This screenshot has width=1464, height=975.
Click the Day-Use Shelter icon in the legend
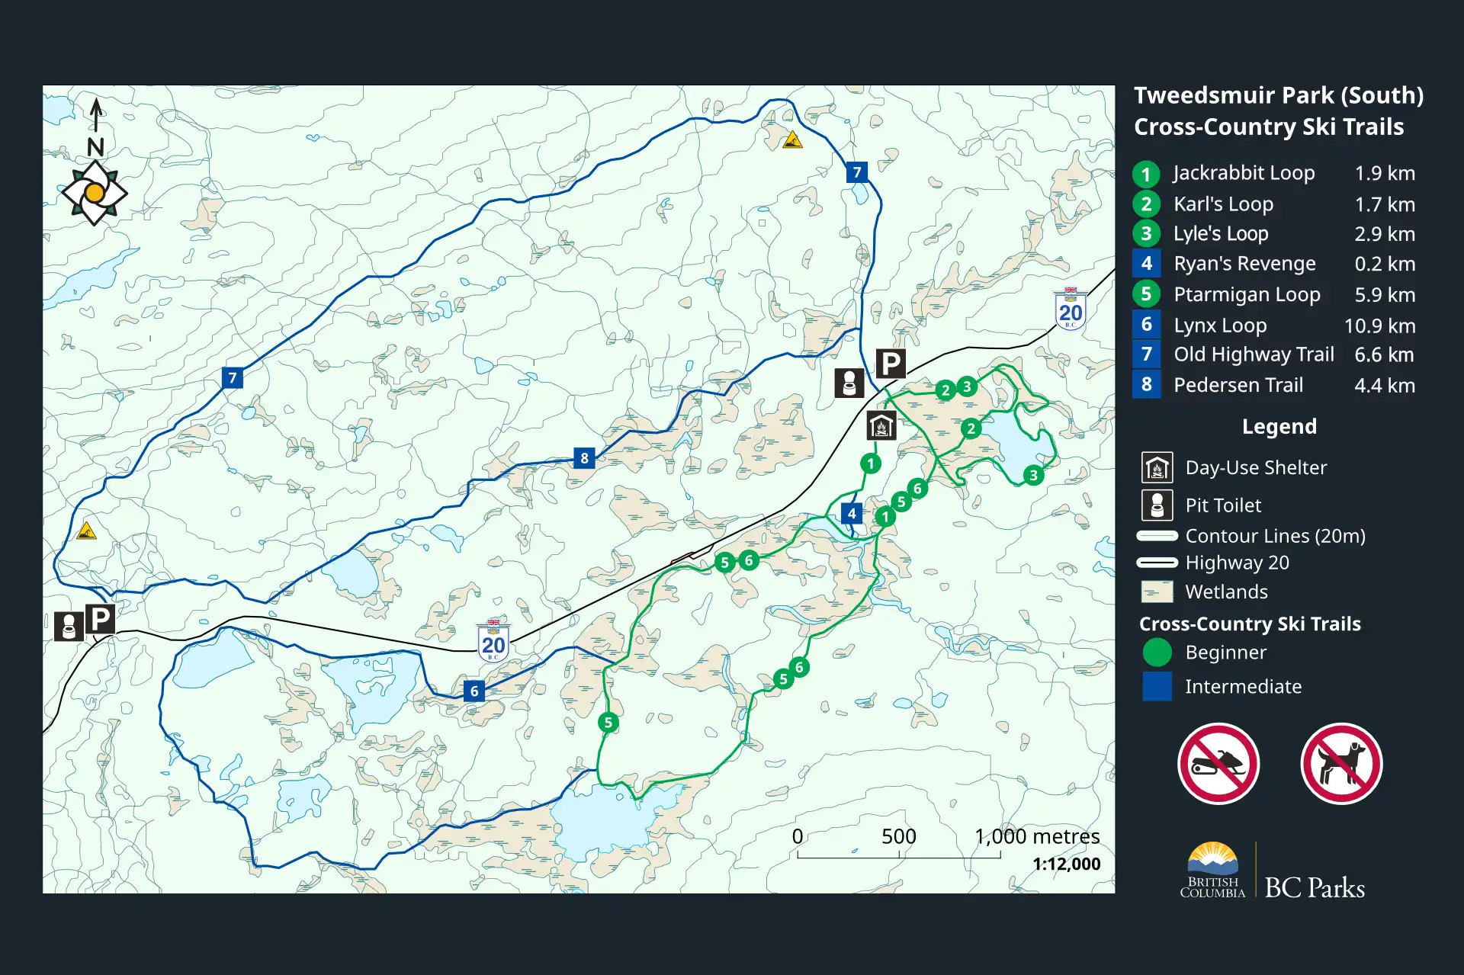tap(1157, 467)
